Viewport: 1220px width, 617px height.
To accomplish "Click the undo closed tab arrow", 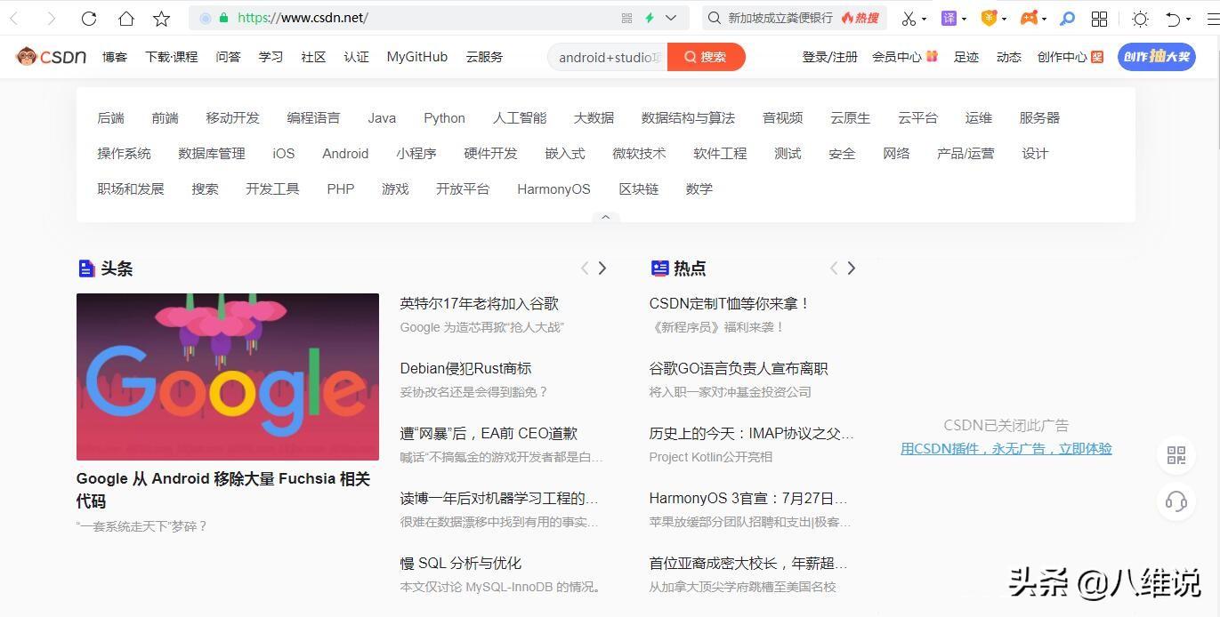I will [1173, 18].
